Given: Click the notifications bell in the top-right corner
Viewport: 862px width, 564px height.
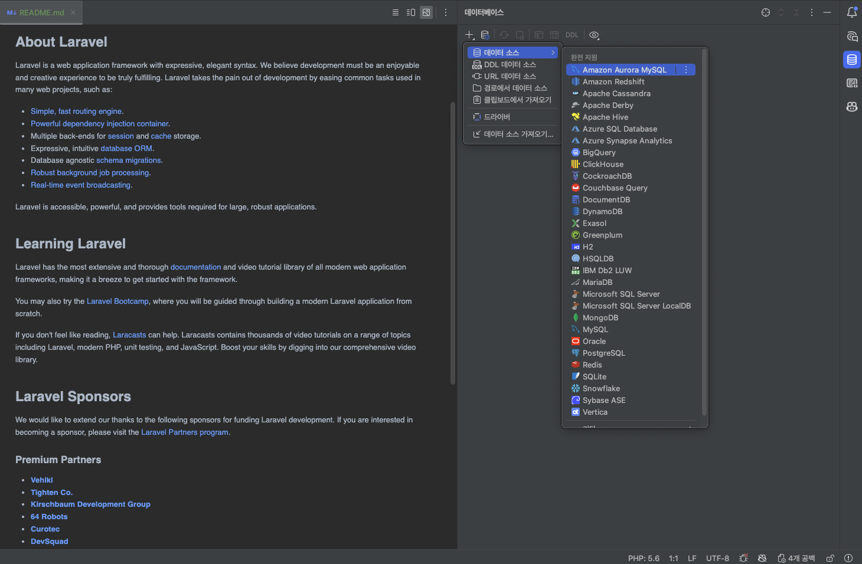Looking at the screenshot, I should [x=852, y=12].
